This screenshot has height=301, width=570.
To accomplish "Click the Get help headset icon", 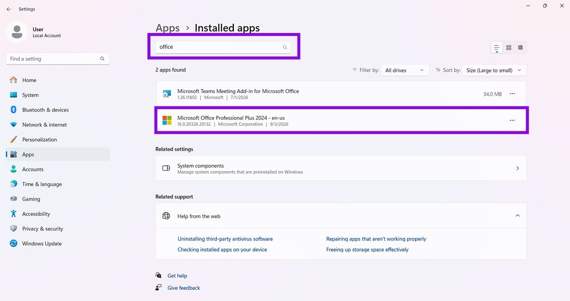I will click(159, 276).
